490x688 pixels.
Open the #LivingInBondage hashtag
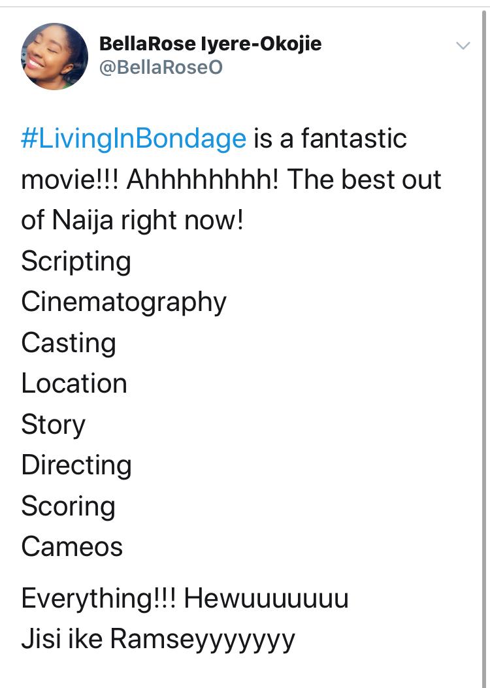coord(134,139)
